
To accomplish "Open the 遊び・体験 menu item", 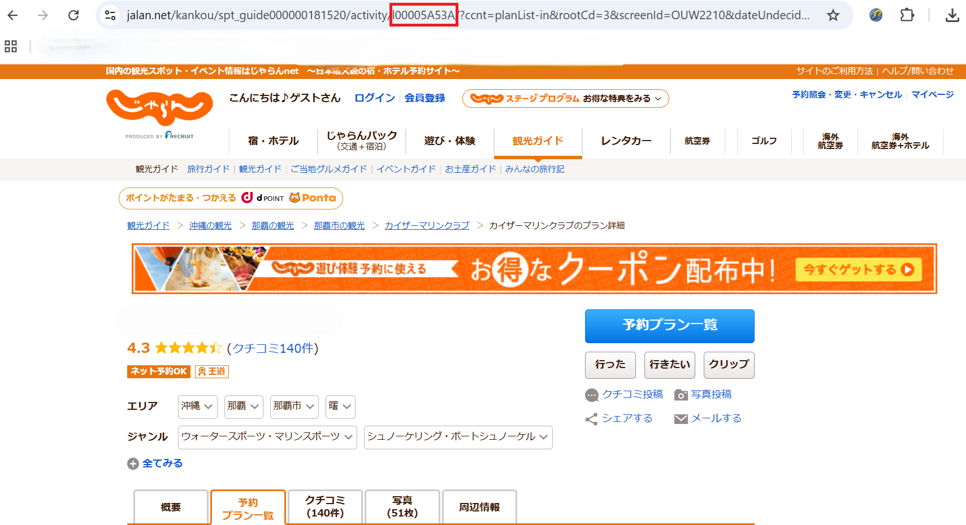I will coord(450,141).
